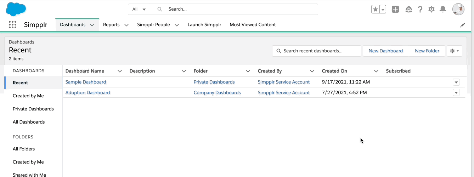This screenshot has width=474, height=177.
Task: Expand the Reports tab chevron
Action: pos(126,25)
